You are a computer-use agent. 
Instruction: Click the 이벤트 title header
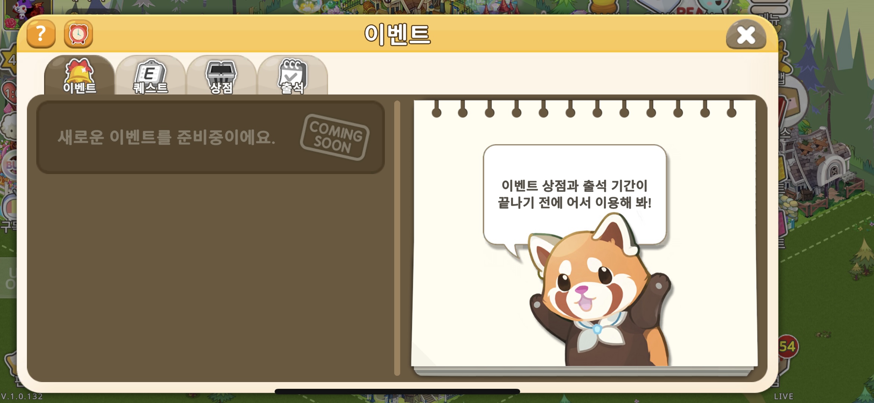(397, 34)
